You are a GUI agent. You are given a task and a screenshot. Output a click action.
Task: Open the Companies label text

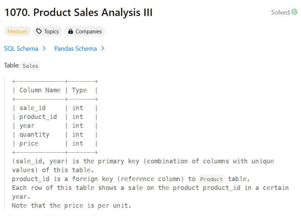(88, 32)
